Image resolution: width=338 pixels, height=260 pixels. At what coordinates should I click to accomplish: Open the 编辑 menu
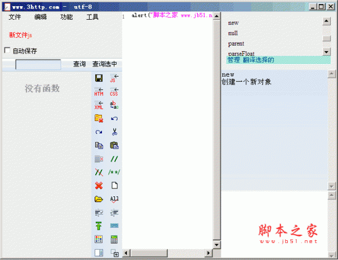41,17
